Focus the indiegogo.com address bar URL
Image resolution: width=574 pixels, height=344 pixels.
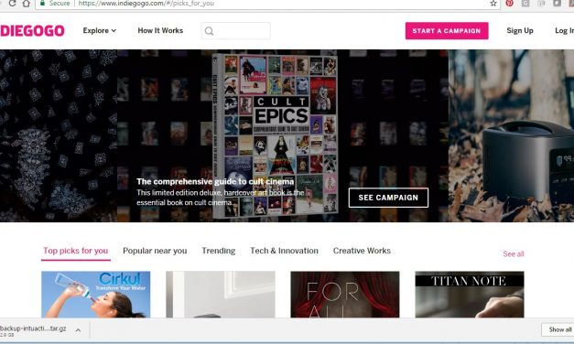[x=146, y=4]
